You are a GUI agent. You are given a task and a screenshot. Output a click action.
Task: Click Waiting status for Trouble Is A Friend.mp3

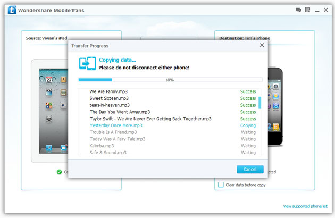[x=248, y=132]
